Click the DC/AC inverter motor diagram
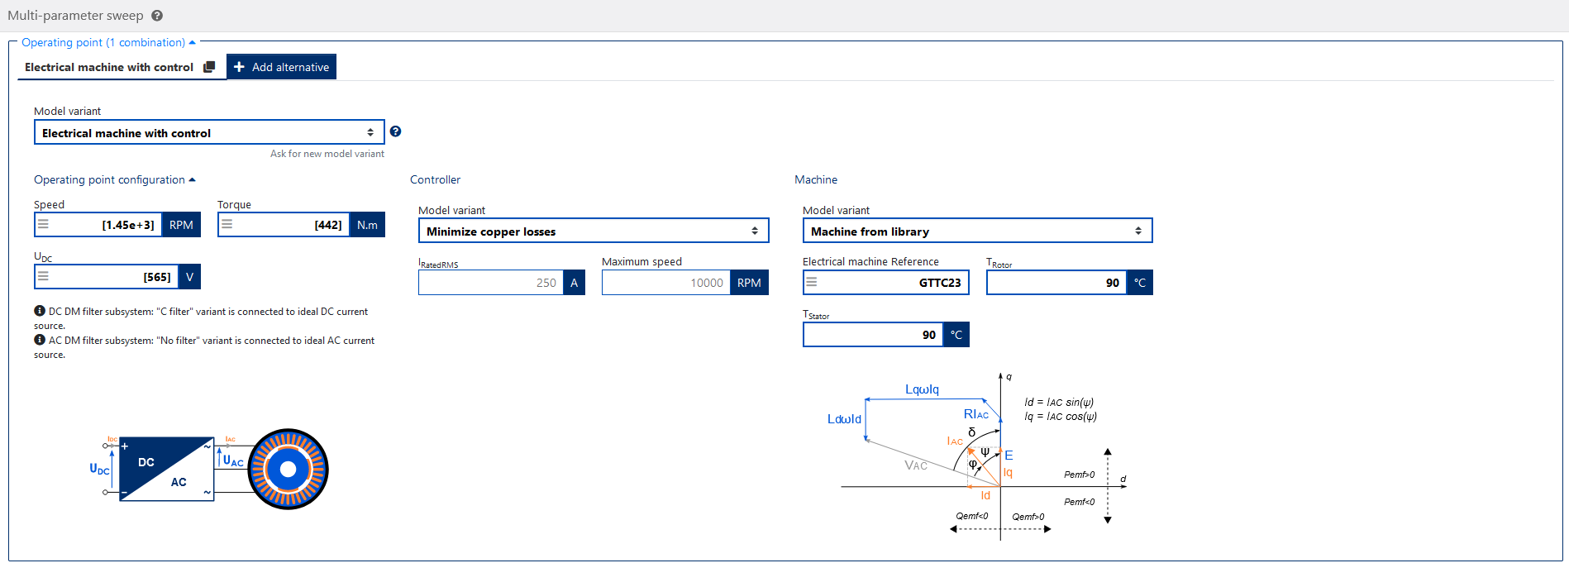This screenshot has width=1569, height=563. point(211,469)
